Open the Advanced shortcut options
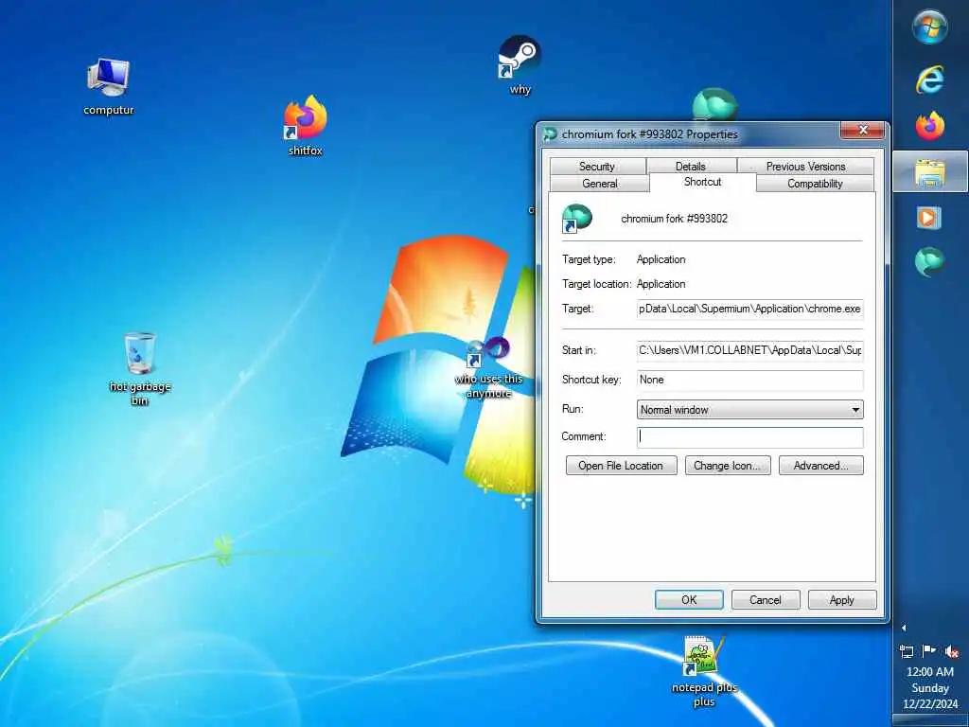The height and width of the screenshot is (727, 969). pos(820,466)
